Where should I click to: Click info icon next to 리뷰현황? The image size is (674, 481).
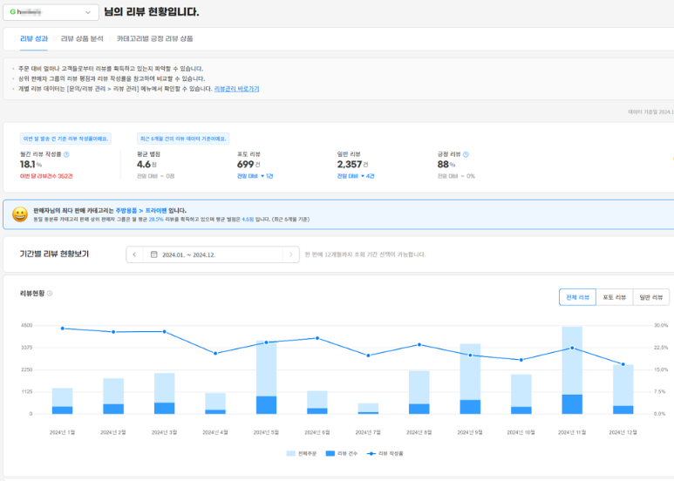click(x=50, y=294)
